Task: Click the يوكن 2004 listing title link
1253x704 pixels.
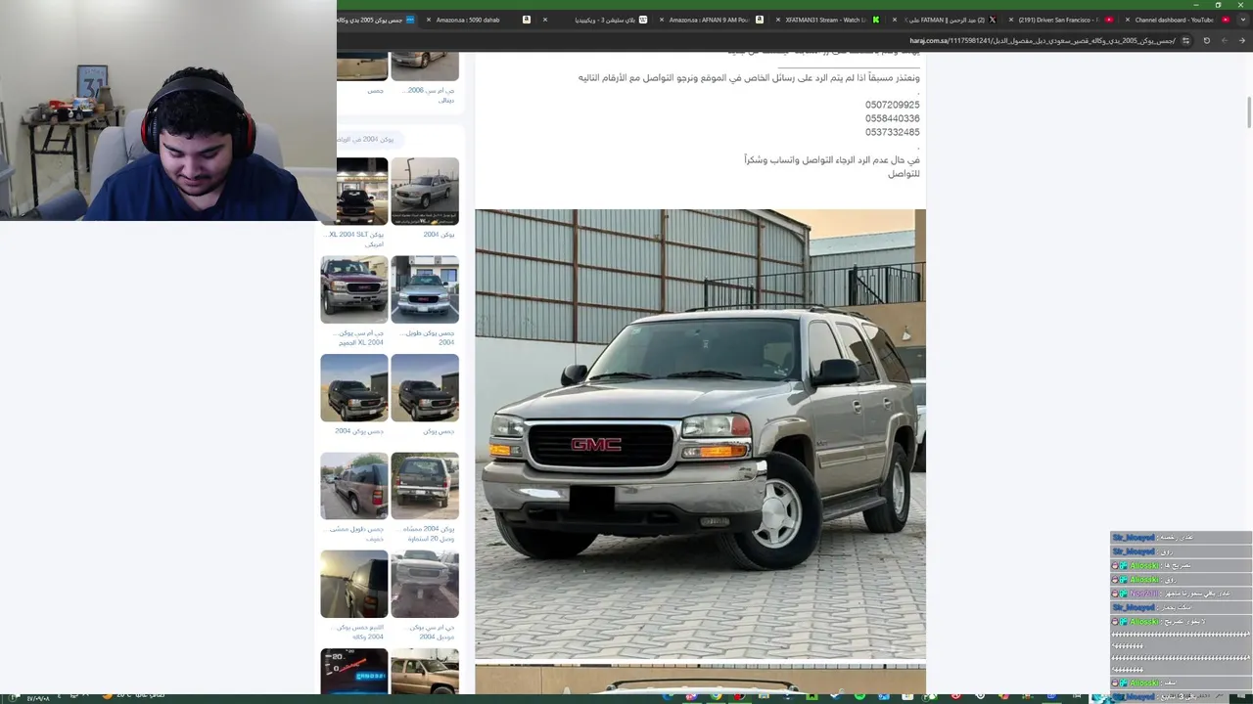Action: point(439,235)
